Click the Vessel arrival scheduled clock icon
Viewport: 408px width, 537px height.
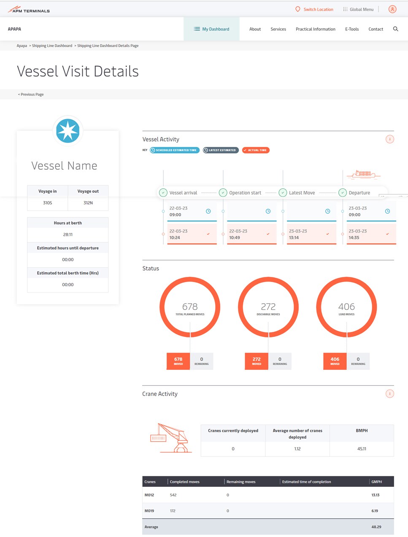tap(208, 211)
